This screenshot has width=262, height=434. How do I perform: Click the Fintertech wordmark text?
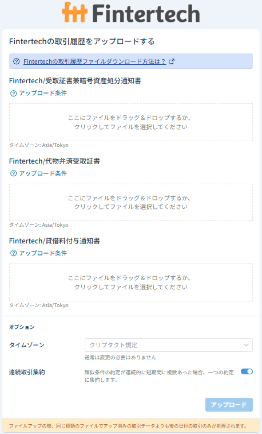pyautogui.click(x=146, y=13)
